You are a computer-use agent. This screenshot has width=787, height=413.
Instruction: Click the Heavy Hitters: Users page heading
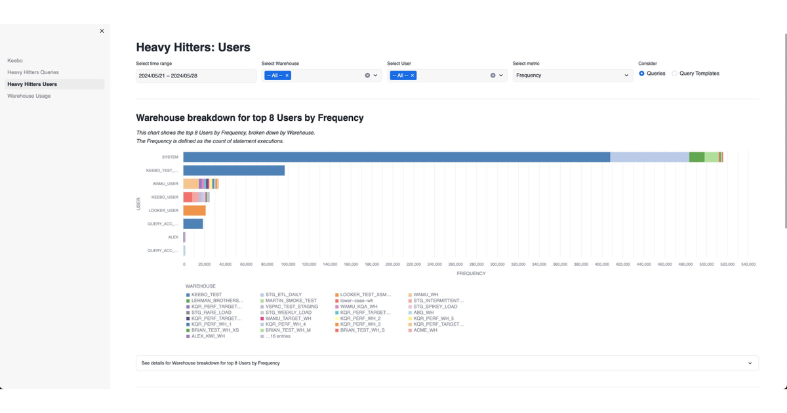[193, 47]
